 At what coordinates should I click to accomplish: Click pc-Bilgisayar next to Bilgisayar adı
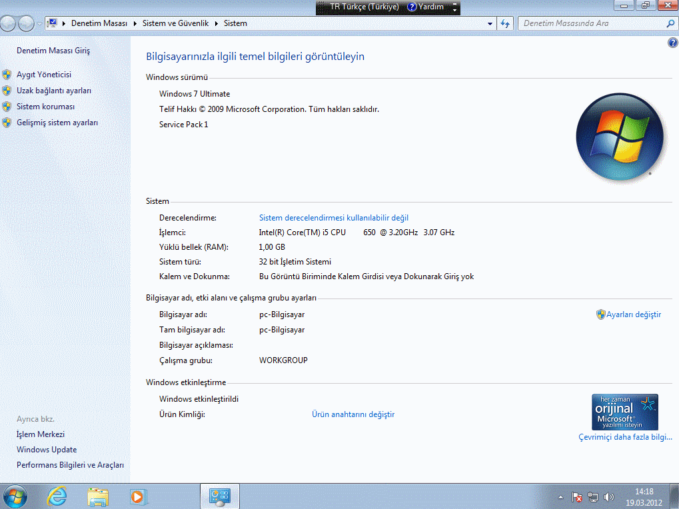point(282,314)
